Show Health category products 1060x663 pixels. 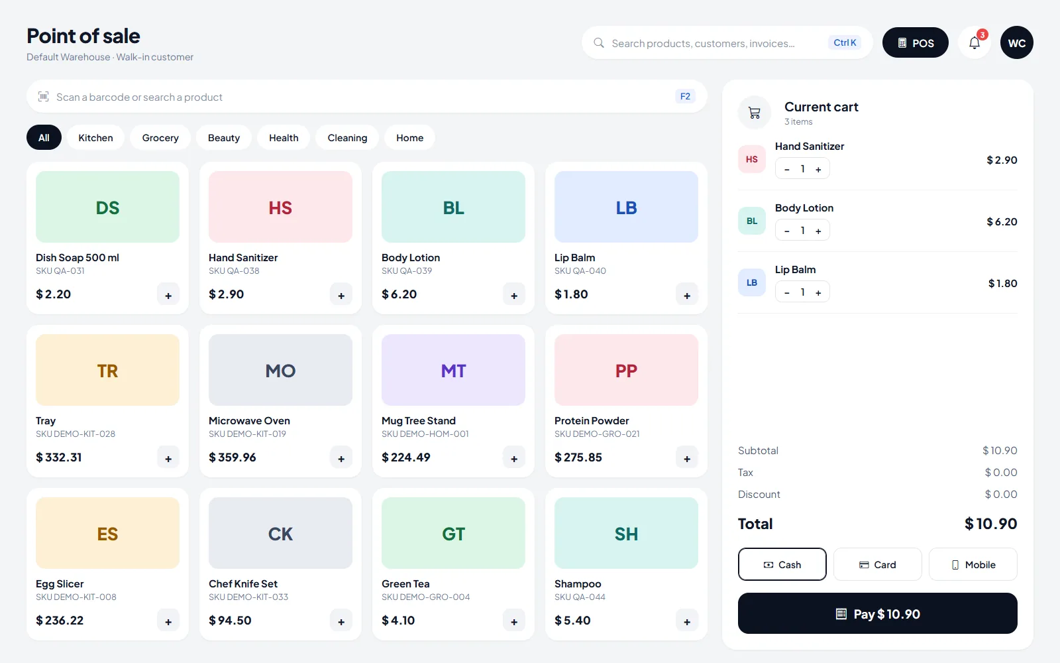point(284,137)
